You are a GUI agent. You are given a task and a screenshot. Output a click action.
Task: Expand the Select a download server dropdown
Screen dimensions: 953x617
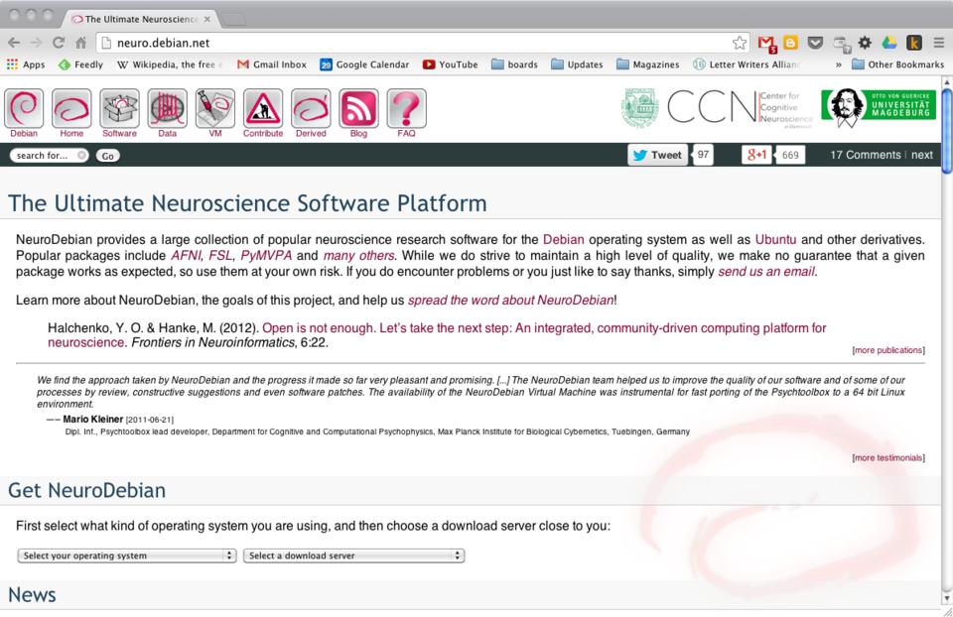353,555
